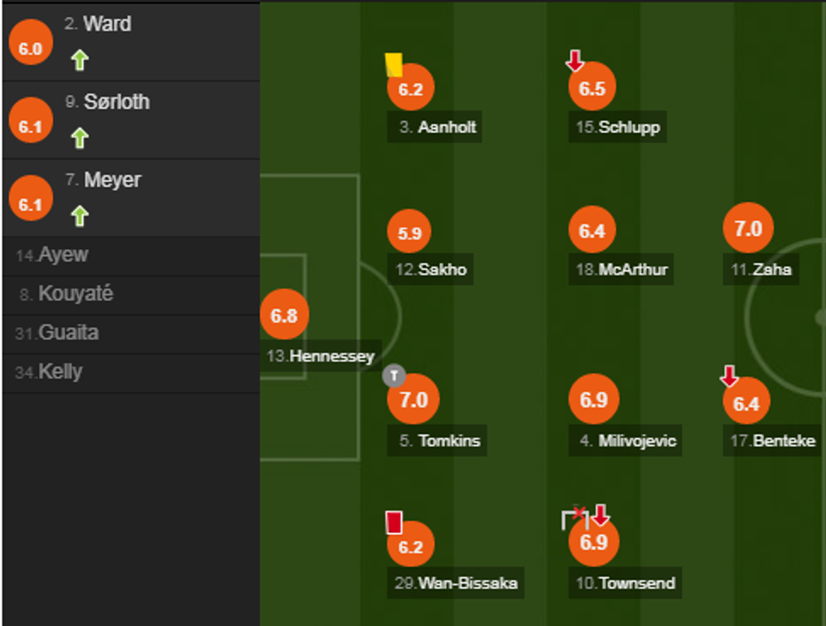
Task: Click Ward's green substitute-on arrow
Action: 80,61
